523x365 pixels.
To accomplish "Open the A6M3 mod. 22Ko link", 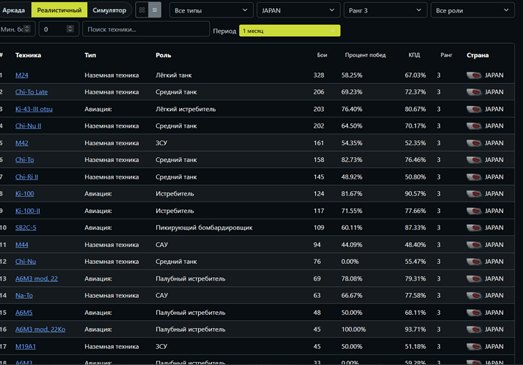I will (40, 329).
